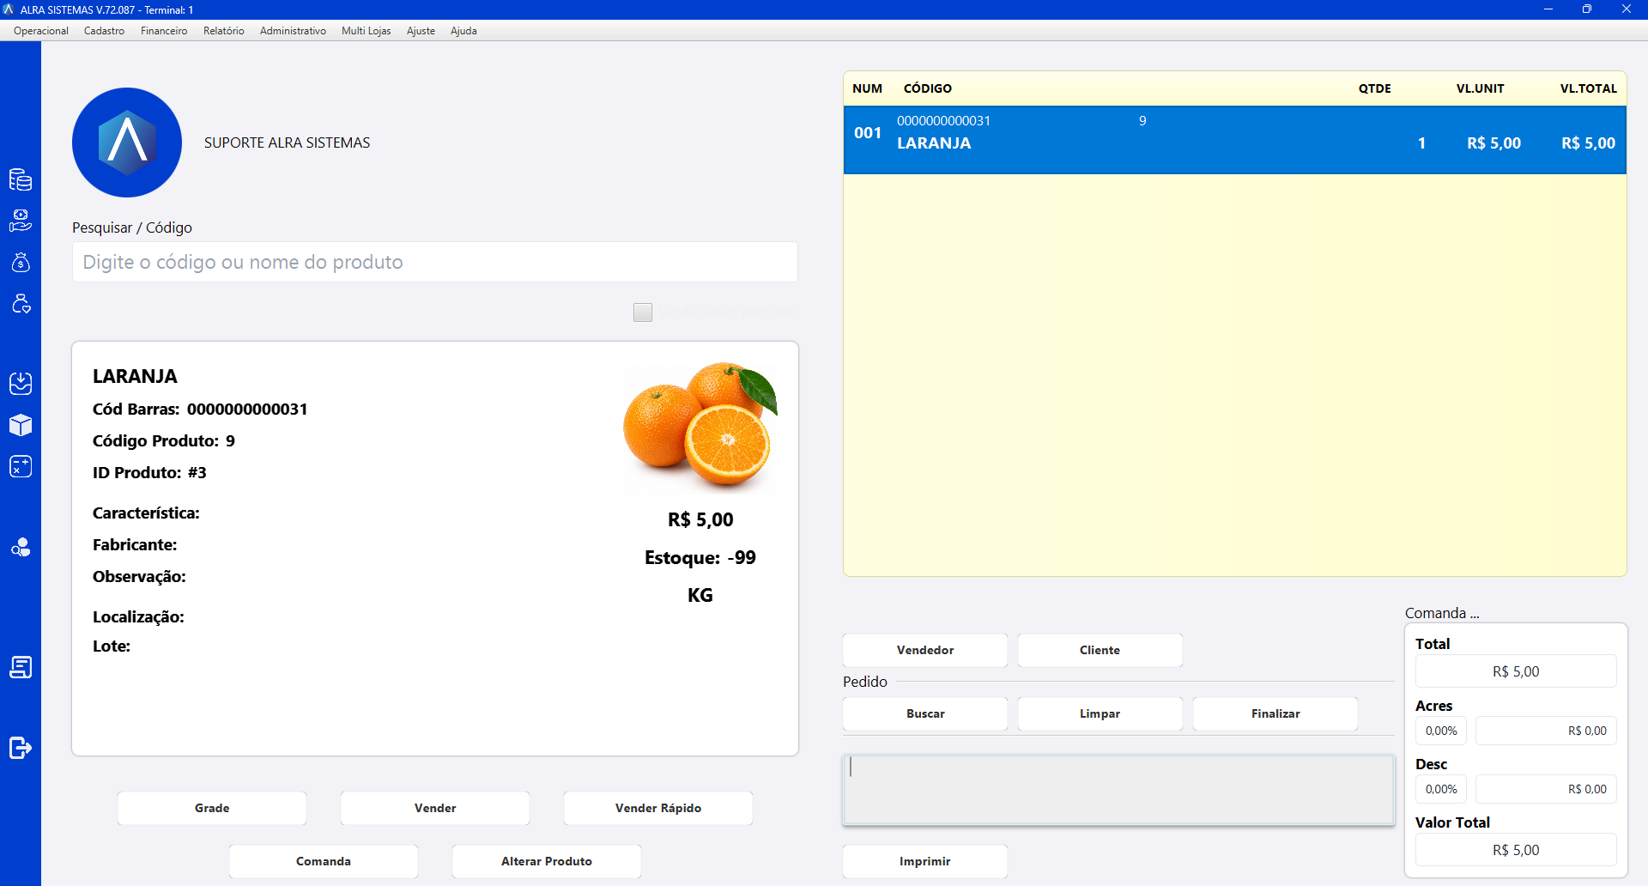
Task: Click the Finalizar button
Action: (x=1275, y=713)
